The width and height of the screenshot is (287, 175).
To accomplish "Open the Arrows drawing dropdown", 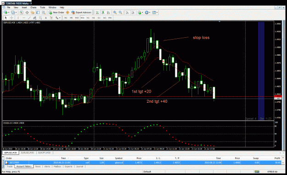I will (x=58, y=18).
